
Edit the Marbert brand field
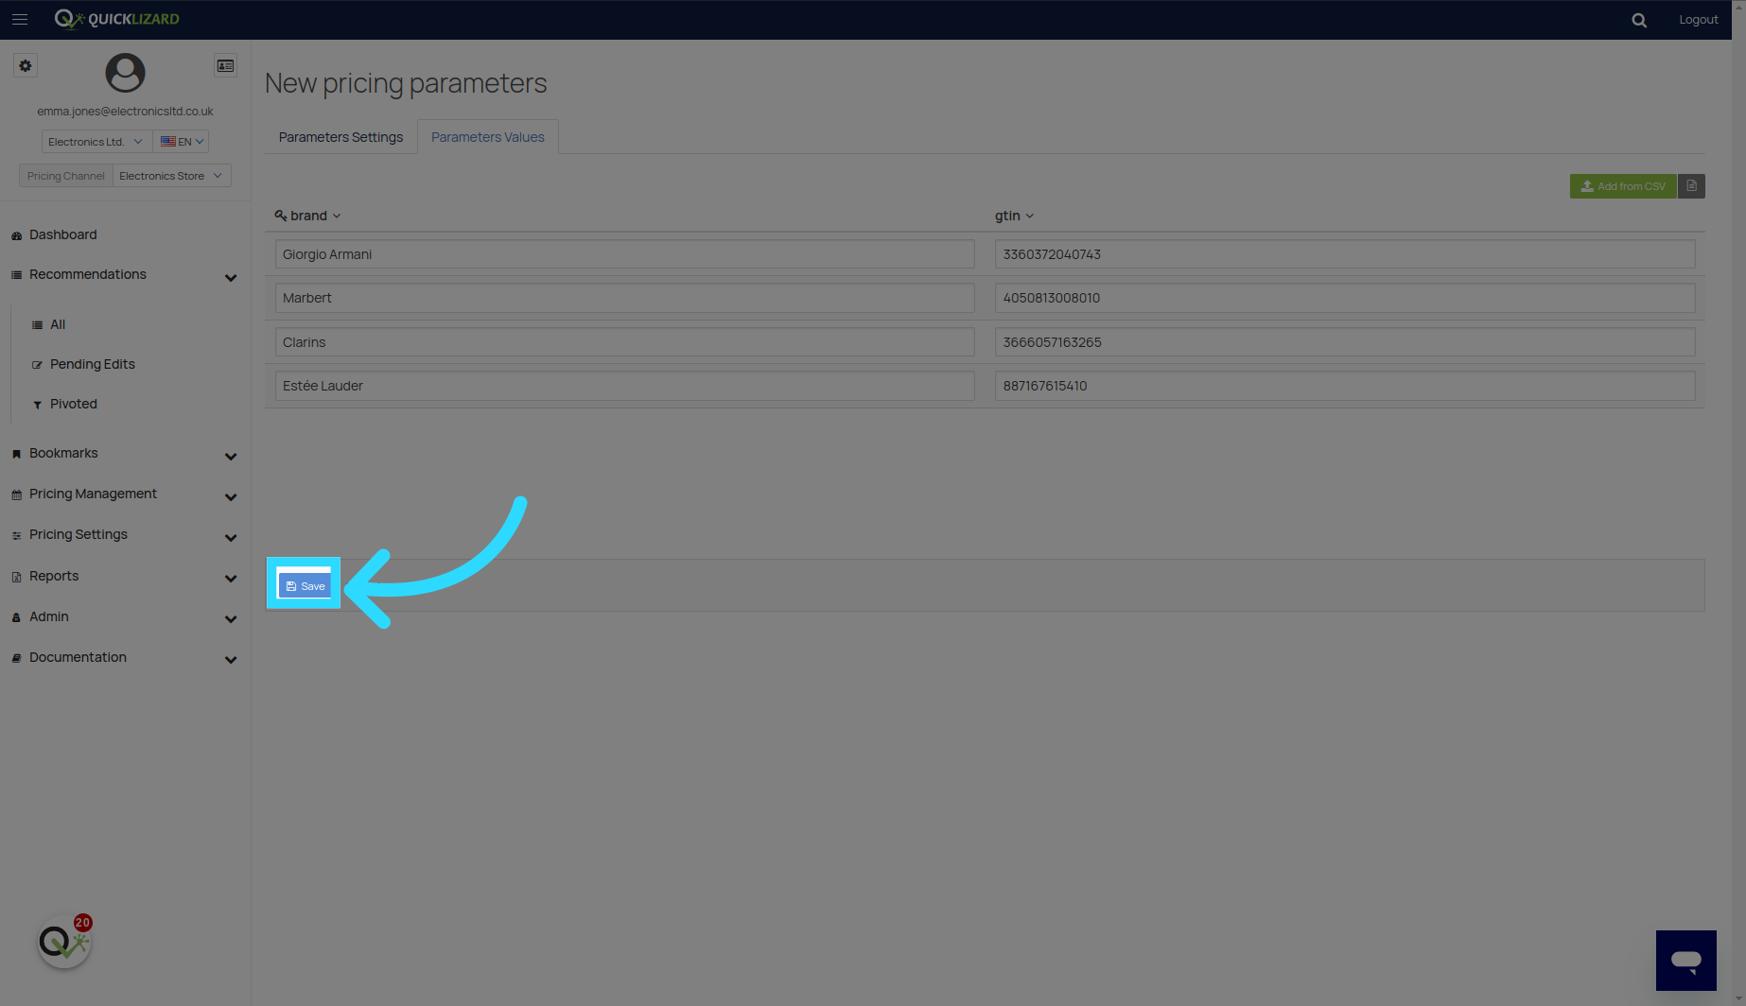(624, 298)
